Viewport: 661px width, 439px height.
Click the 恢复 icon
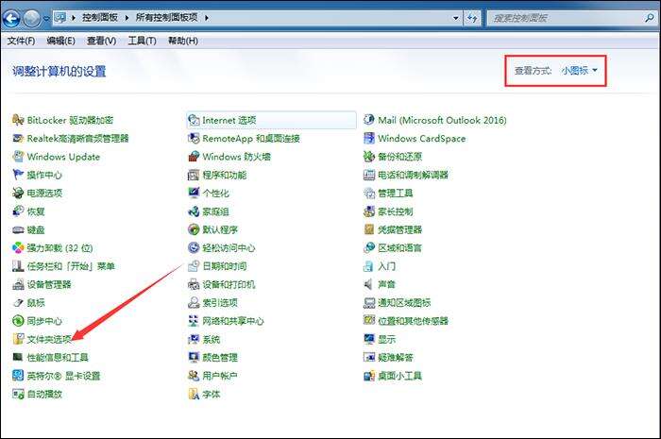click(18, 211)
